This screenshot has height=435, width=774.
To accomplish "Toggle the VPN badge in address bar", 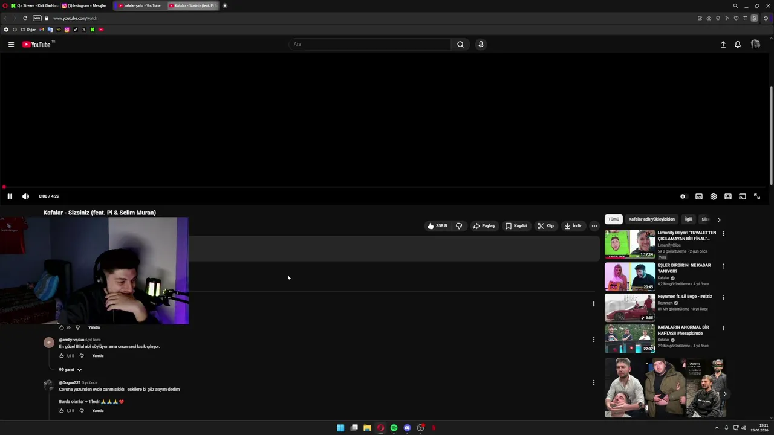I will [x=37, y=18].
